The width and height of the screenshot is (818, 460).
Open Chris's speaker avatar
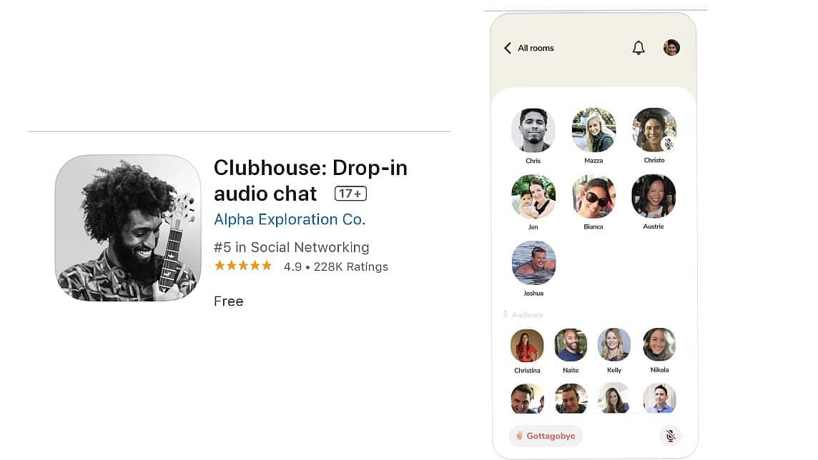pyautogui.click(x=533, y=130)
